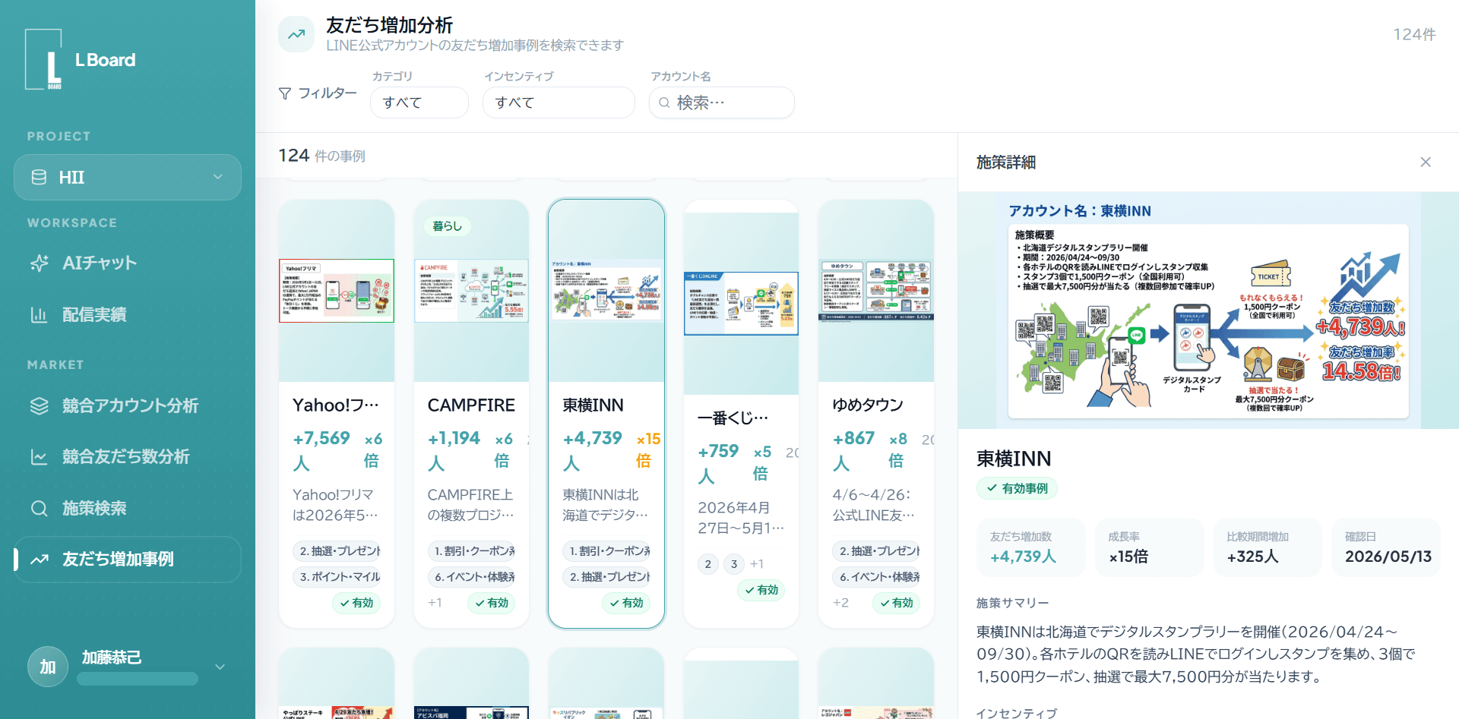This screenshot has width=1459, height=719.
Task: Open 施策検索 in the sidebar
Action: (128, 509)
